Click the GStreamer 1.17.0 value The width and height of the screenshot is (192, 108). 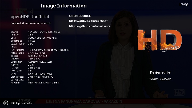point(40,62)
